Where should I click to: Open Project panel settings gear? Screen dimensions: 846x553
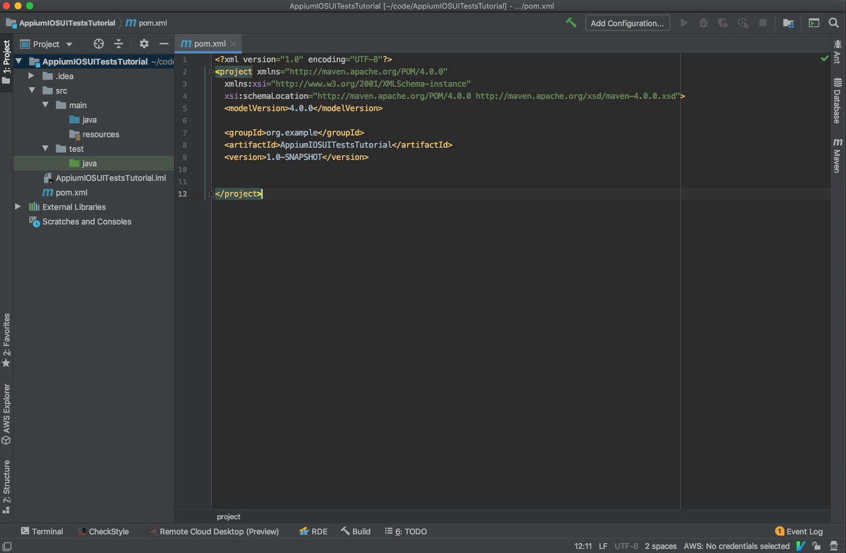pyautogui.click(x=144, y=44)
